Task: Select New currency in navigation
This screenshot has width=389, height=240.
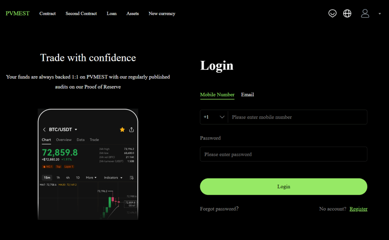Action: [162, 14]
